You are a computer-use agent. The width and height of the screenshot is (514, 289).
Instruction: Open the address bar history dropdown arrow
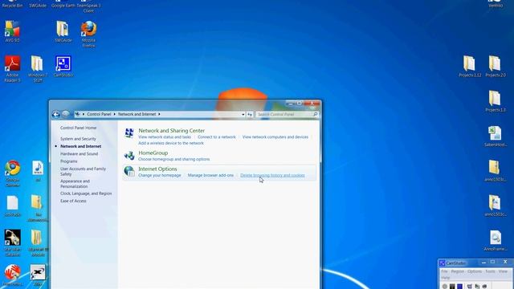coord(243,114)
